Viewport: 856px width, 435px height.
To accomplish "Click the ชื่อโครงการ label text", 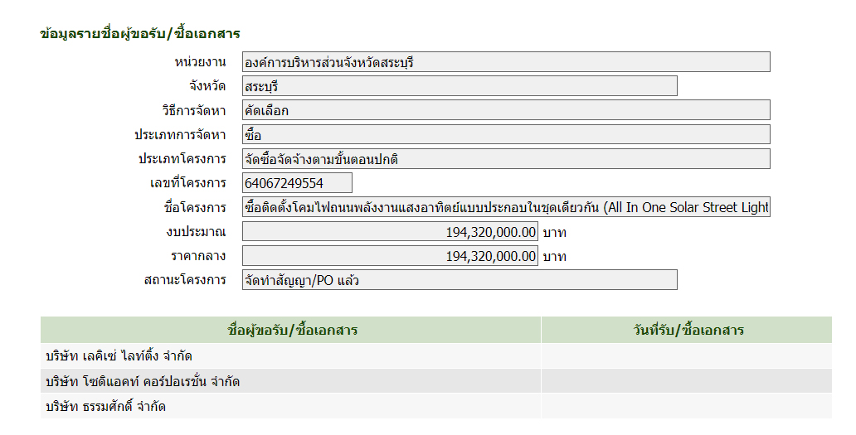I will [x=195, y=207].
